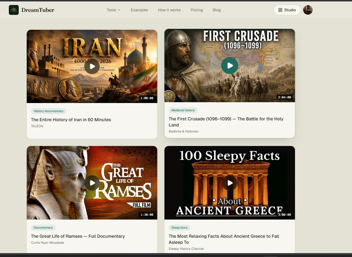The width and height of the screenshot is (352, 257).
Task: Click the Sleepy History Channel name
Action: pyautogui.click(x=186, y=249)
